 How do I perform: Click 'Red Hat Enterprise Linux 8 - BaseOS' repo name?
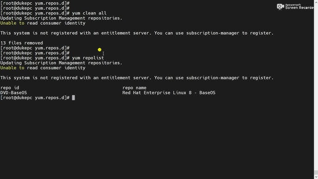coord(169,93)
